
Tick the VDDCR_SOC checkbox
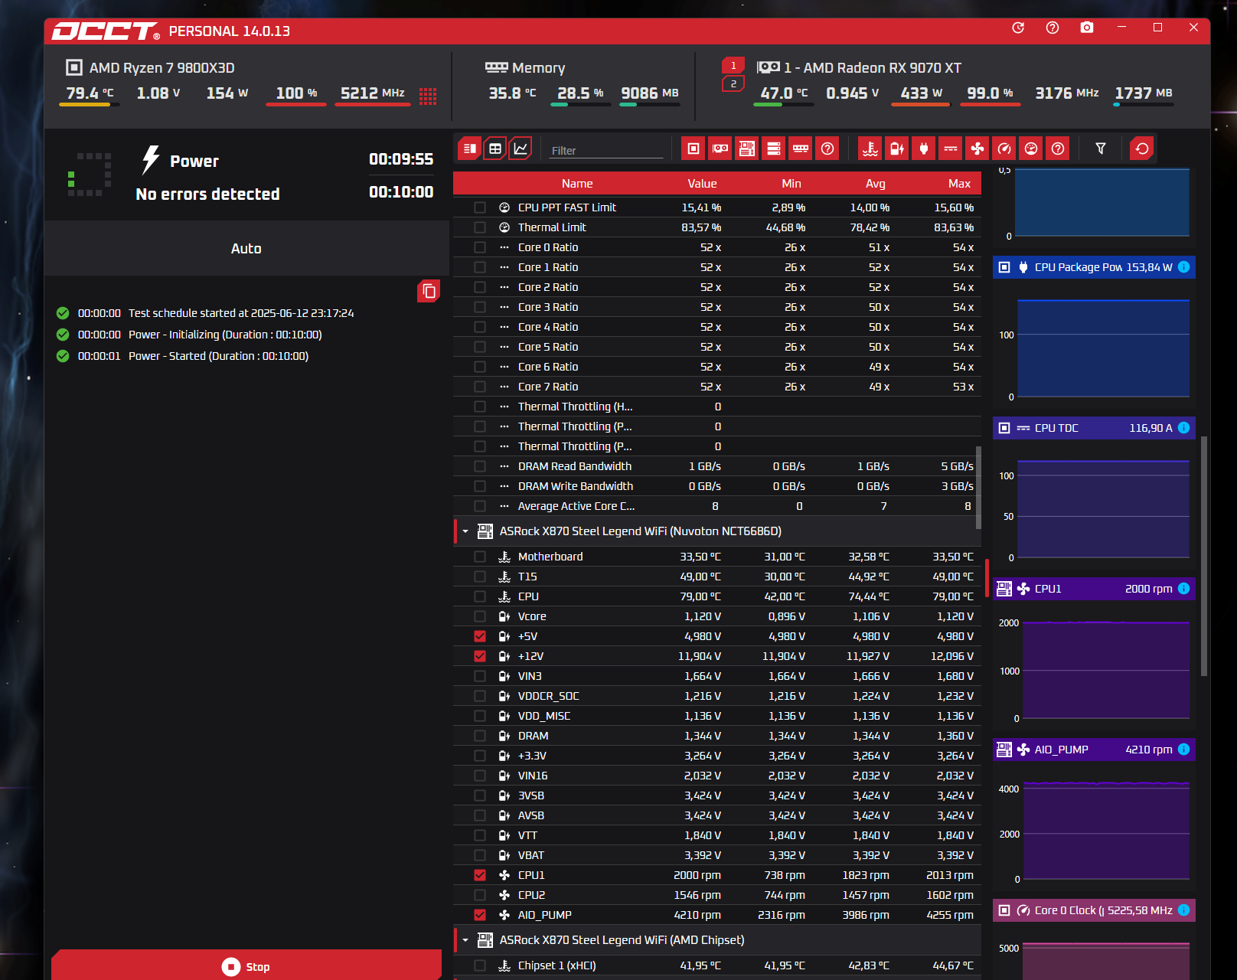[x=480, y=696]
